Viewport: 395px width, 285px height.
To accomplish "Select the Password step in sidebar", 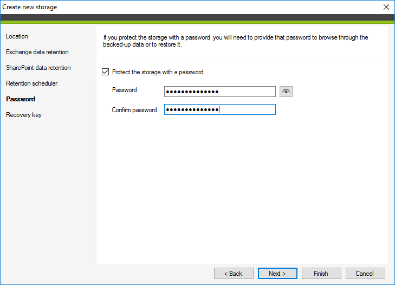I will click(21, 99).
